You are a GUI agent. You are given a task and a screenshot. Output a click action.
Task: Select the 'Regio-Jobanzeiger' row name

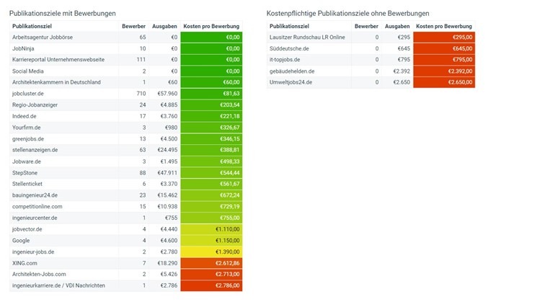click(x=35, y=105)
